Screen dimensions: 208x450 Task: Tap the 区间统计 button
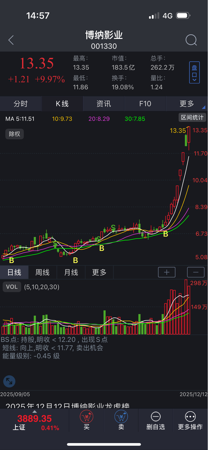point(192,117)
